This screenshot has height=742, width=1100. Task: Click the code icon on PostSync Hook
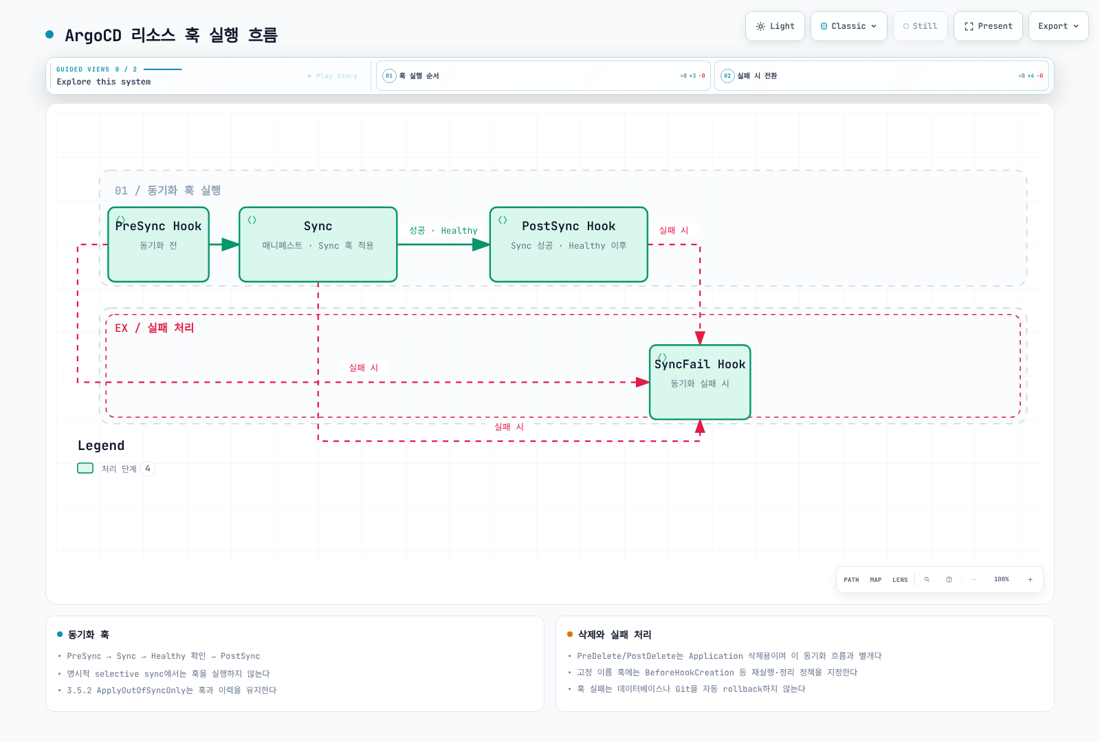(503, 220)
